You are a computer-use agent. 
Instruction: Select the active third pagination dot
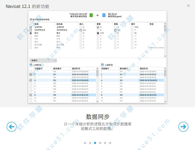pos(95,143)
